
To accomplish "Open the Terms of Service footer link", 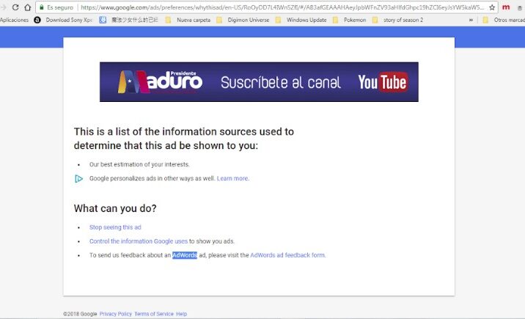I will coord(154,314).
